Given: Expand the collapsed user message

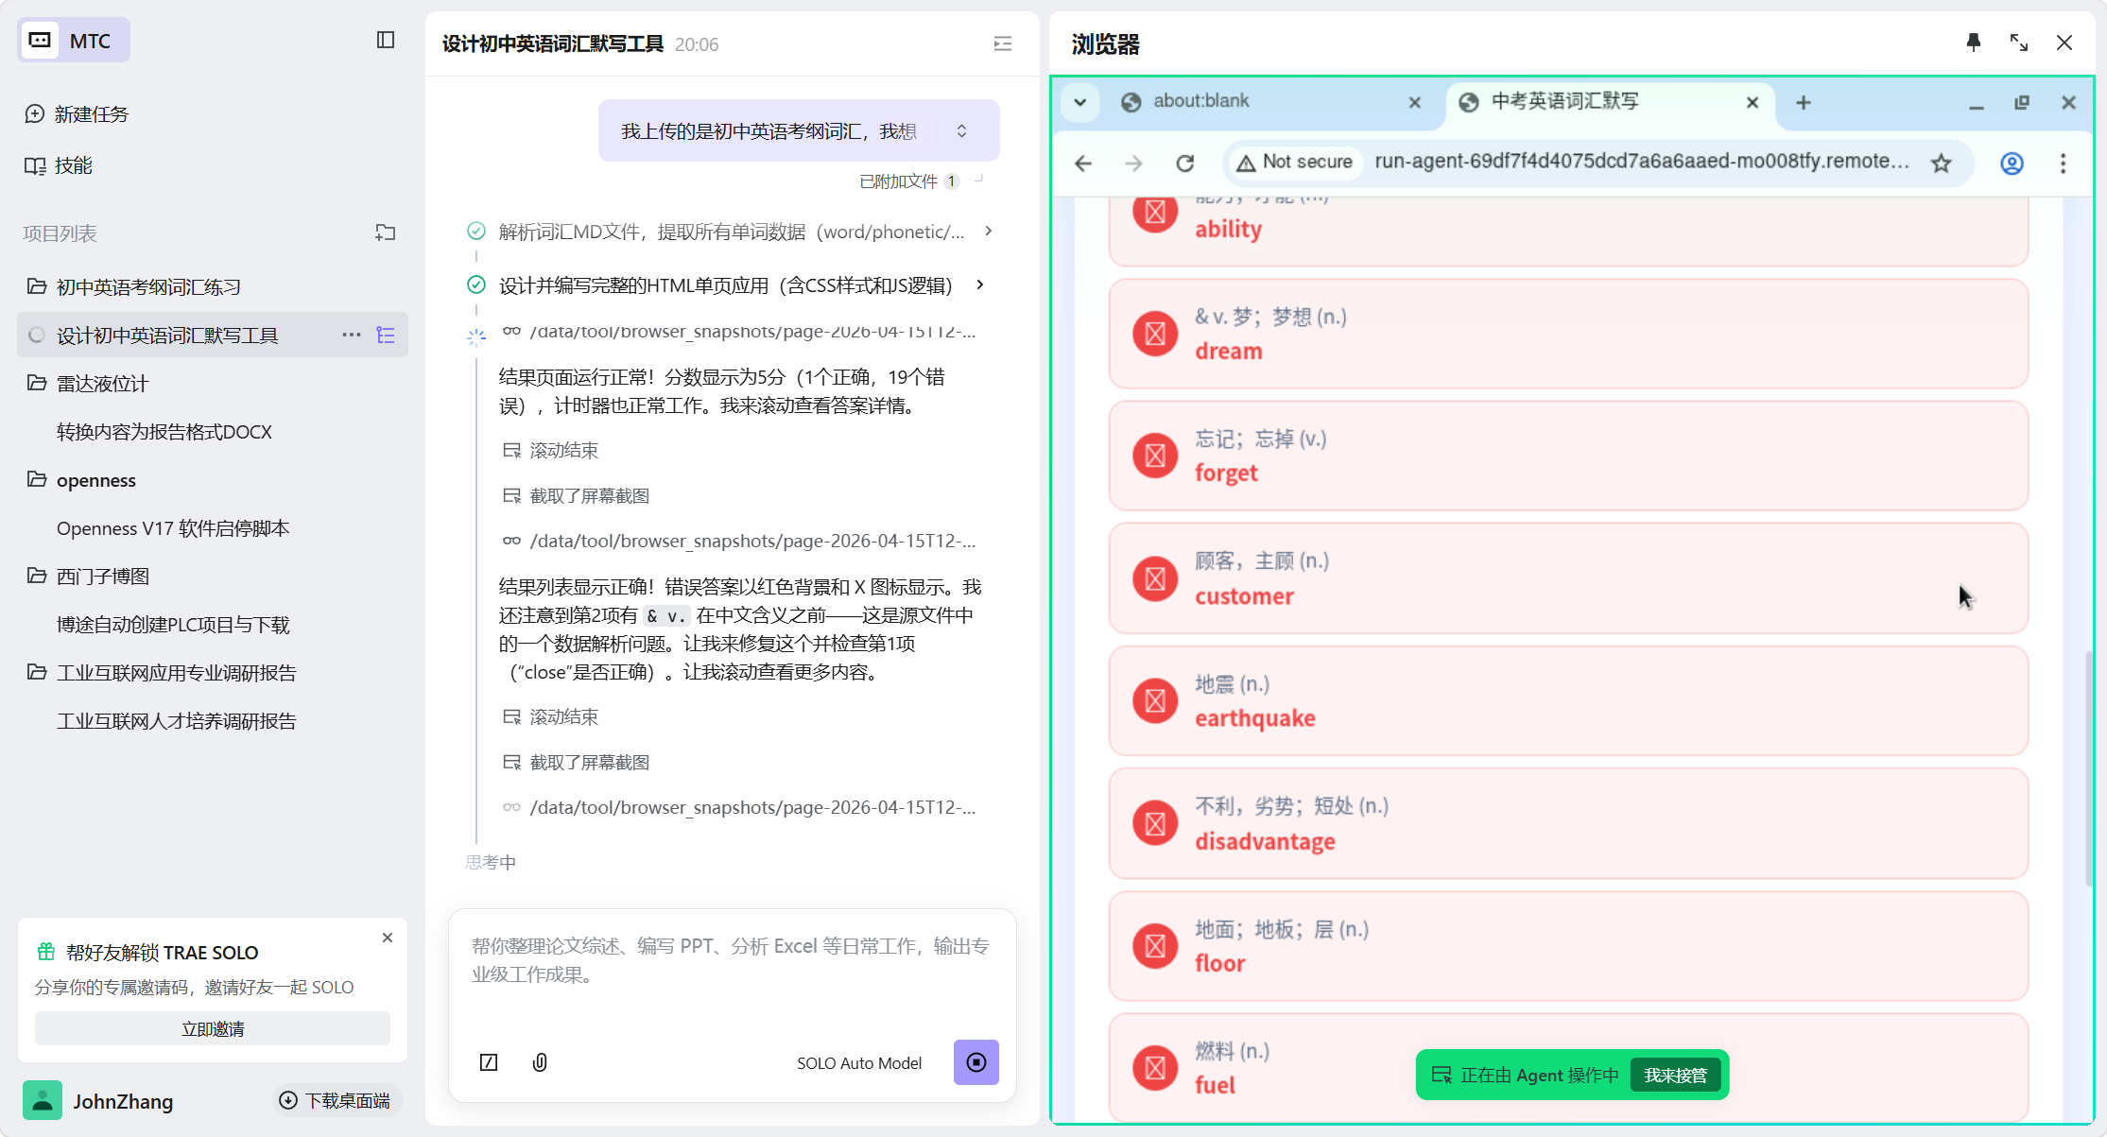Looking at the screenshot, I should coord(961,130).
